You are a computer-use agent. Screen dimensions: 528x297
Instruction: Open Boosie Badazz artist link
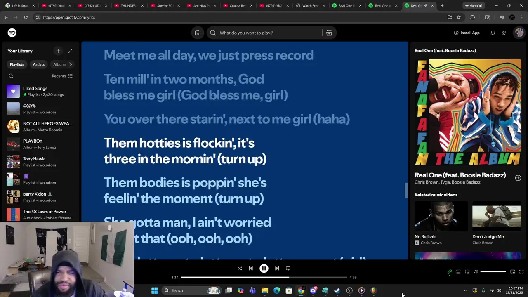click(466, 182)
